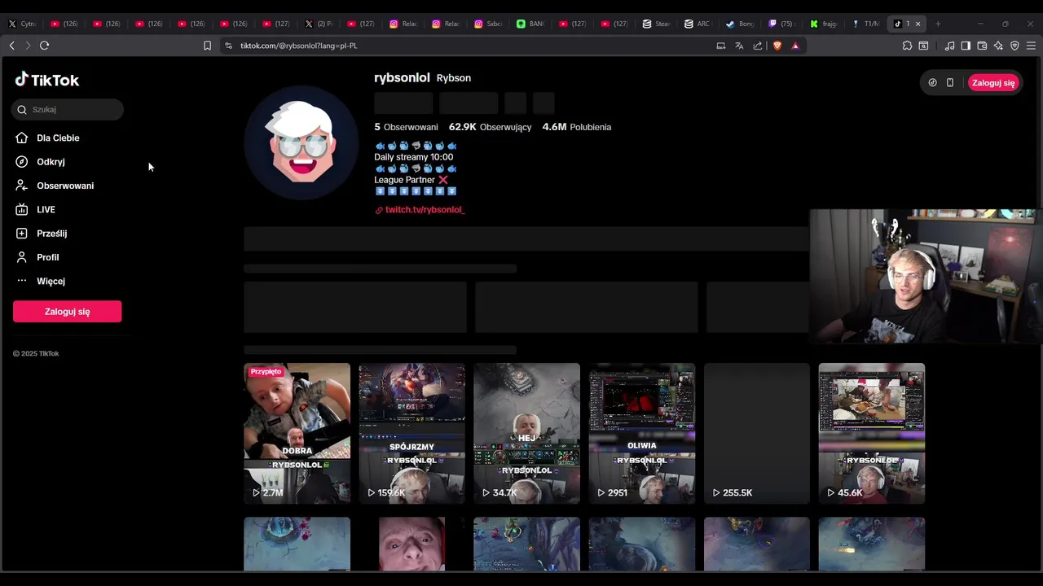Click window-with-magnifier icon beside extensions icon
The image size is (1043, 586).
pos(923,46)
